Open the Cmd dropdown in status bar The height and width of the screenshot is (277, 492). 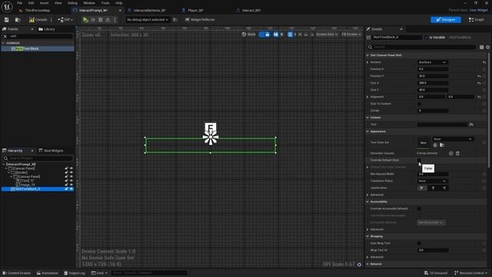(x=99, y=273)
